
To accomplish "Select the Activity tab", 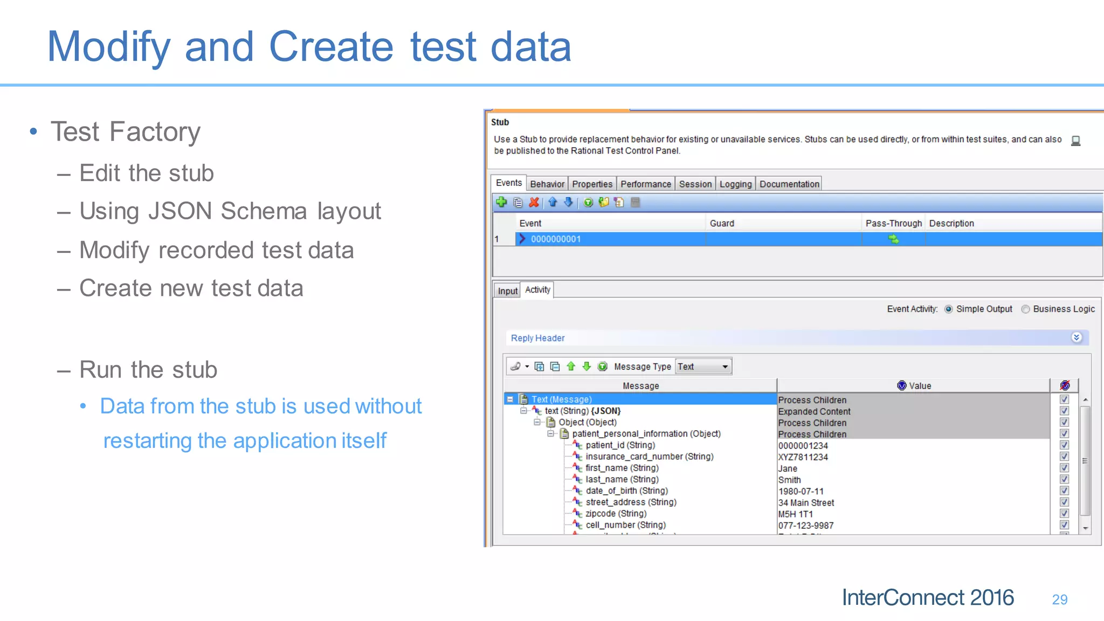I will [x=537, y=290].
